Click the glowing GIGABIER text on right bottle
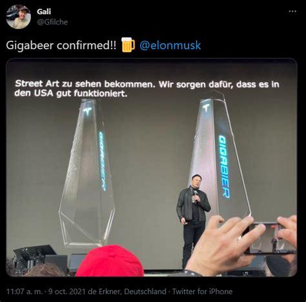 tap(224, 166)
